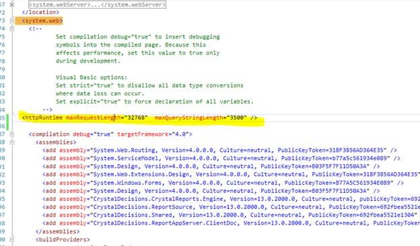Click comment line 'where data loss can occur.'

coord(100,93)
